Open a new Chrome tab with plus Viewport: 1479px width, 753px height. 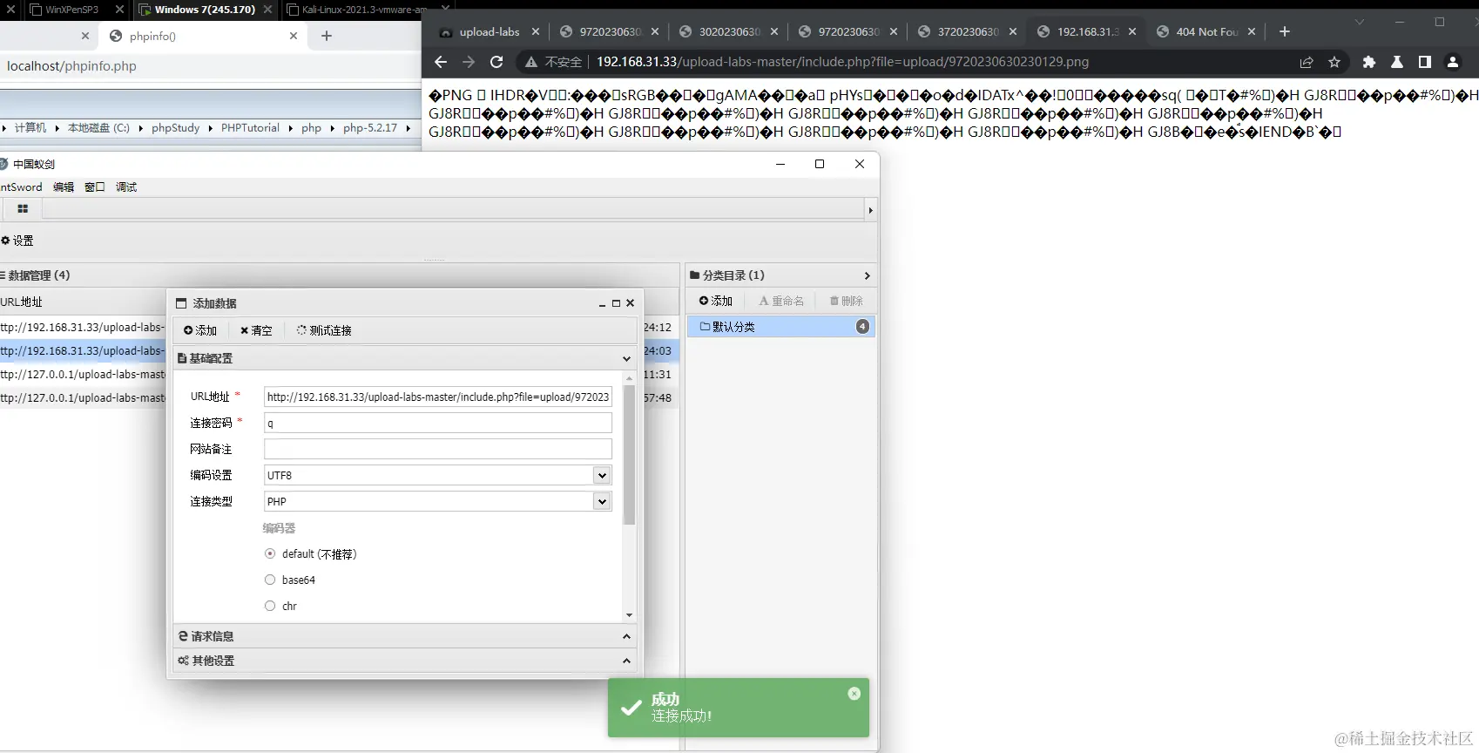pos(1285,31)
